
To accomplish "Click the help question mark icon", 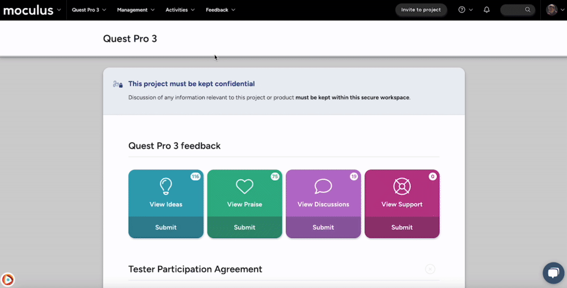I will point(462,10).
